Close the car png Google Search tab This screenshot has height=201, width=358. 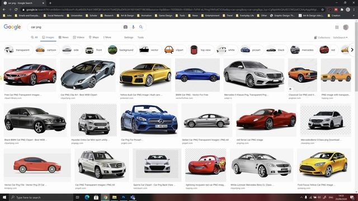(44, 3)
